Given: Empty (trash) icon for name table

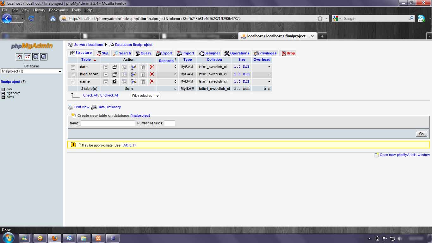Looking at the screenshot, I should [x=143, y=82].
